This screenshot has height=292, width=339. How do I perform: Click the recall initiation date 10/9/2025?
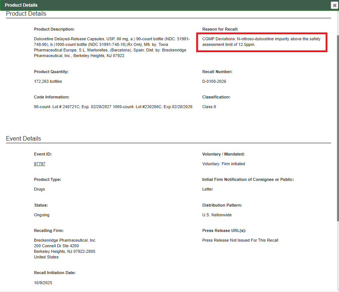pyautogui.click(x=43, y=283)
